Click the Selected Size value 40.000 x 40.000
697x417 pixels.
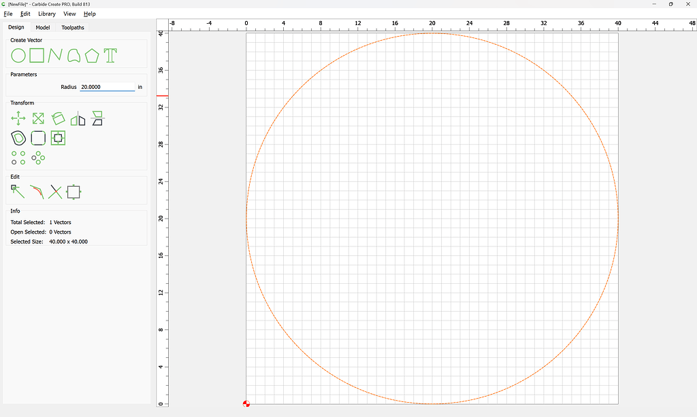pos(69,242)
